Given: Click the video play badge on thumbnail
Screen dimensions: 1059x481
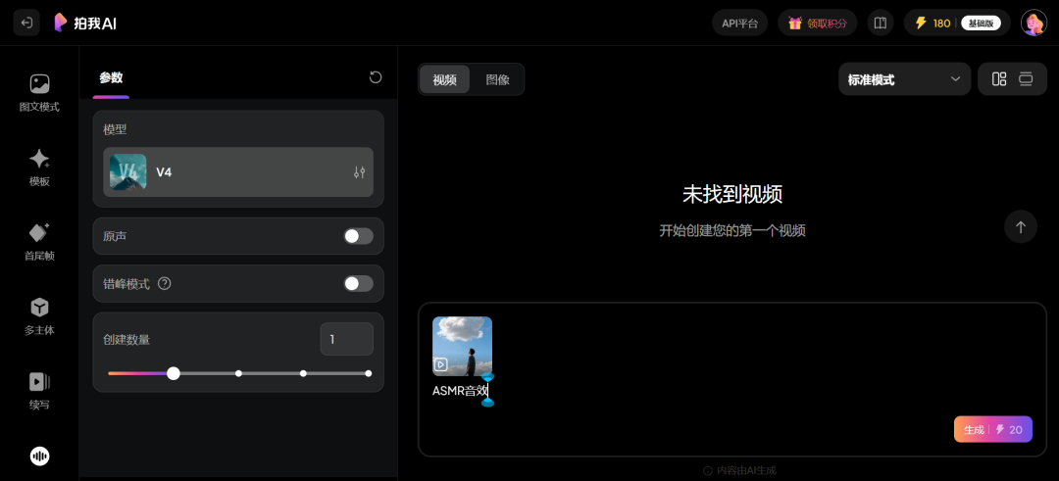Looking at the screenshot, I should click(440, 365).
